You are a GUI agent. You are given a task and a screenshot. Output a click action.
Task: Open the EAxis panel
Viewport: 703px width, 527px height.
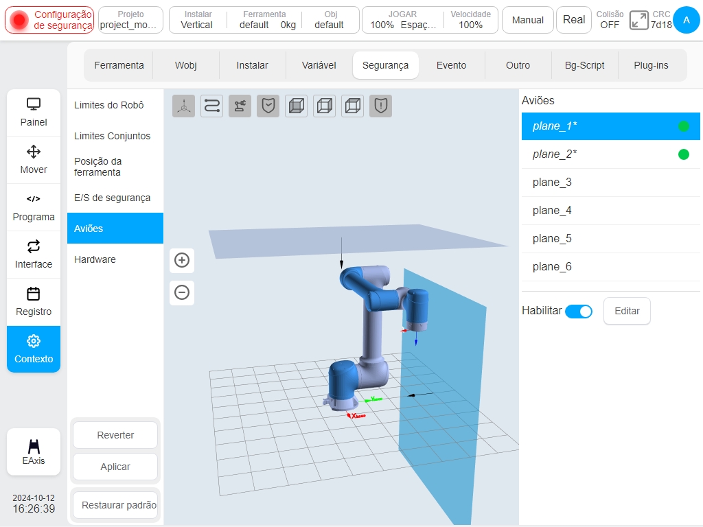pos(34,452)
